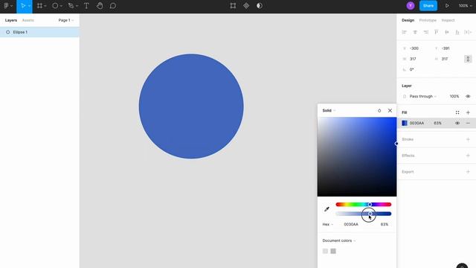Add a stroke with the plus
The height and width of the screenshot is (268, 476).
468,139
